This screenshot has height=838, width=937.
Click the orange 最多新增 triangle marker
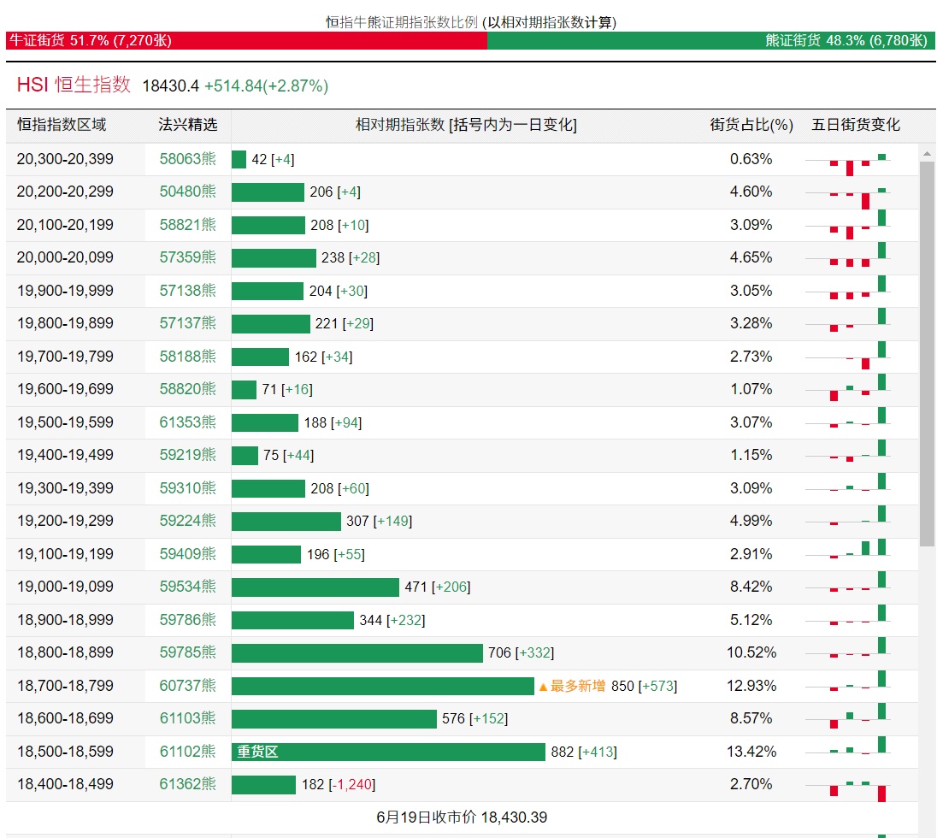click(x=542, y=687)
